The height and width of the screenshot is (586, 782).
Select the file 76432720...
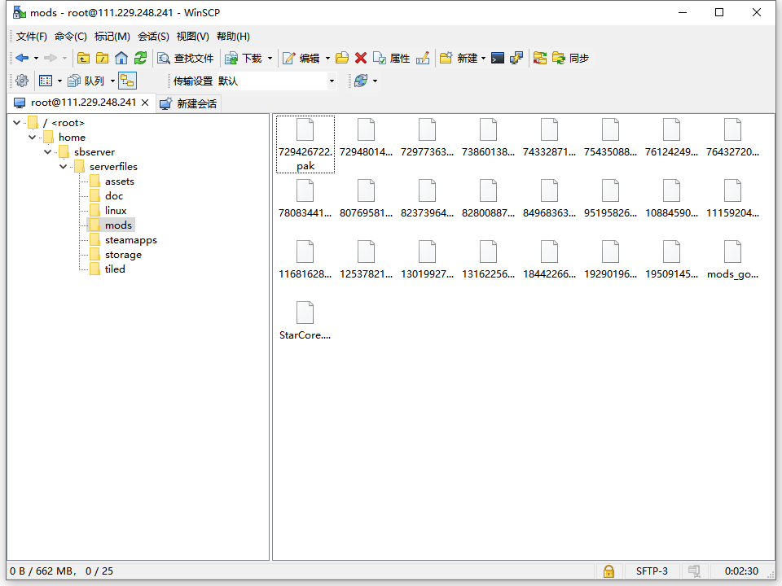coord(732,138)
